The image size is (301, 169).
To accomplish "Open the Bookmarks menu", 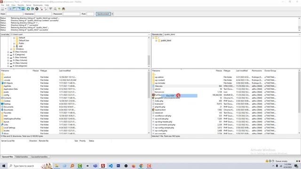I will [x=38, y=5].
